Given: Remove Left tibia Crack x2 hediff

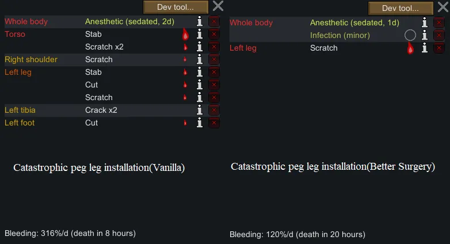Looking at the screenshot, I should click(214, 110).
